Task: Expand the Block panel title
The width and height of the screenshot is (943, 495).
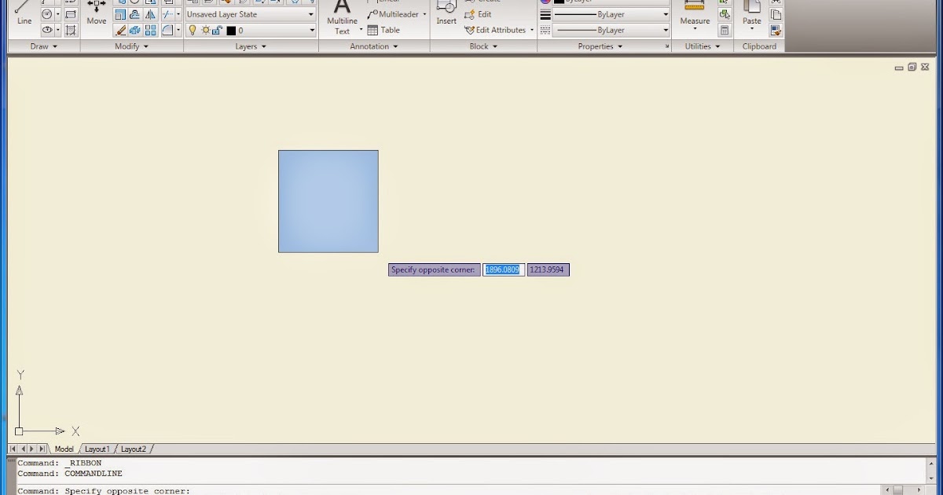Action: click(483, 46)
